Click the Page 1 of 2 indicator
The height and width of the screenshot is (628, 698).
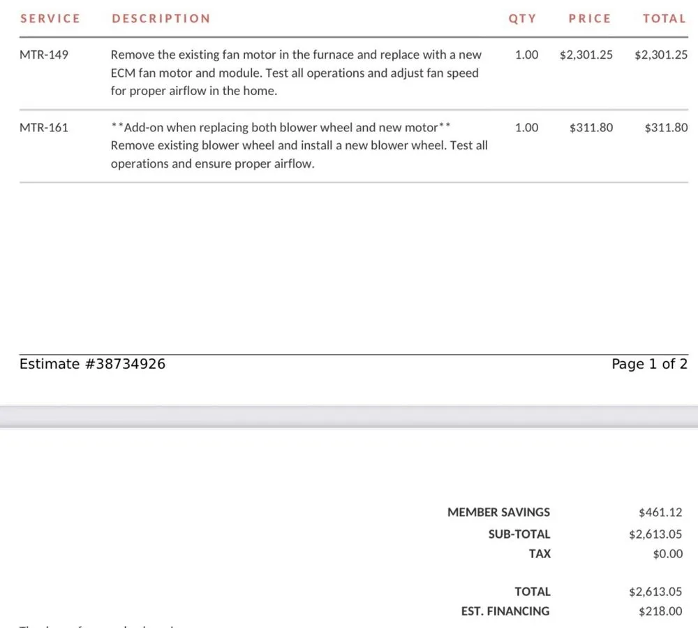pyautogui.click(x=649, y=364)
